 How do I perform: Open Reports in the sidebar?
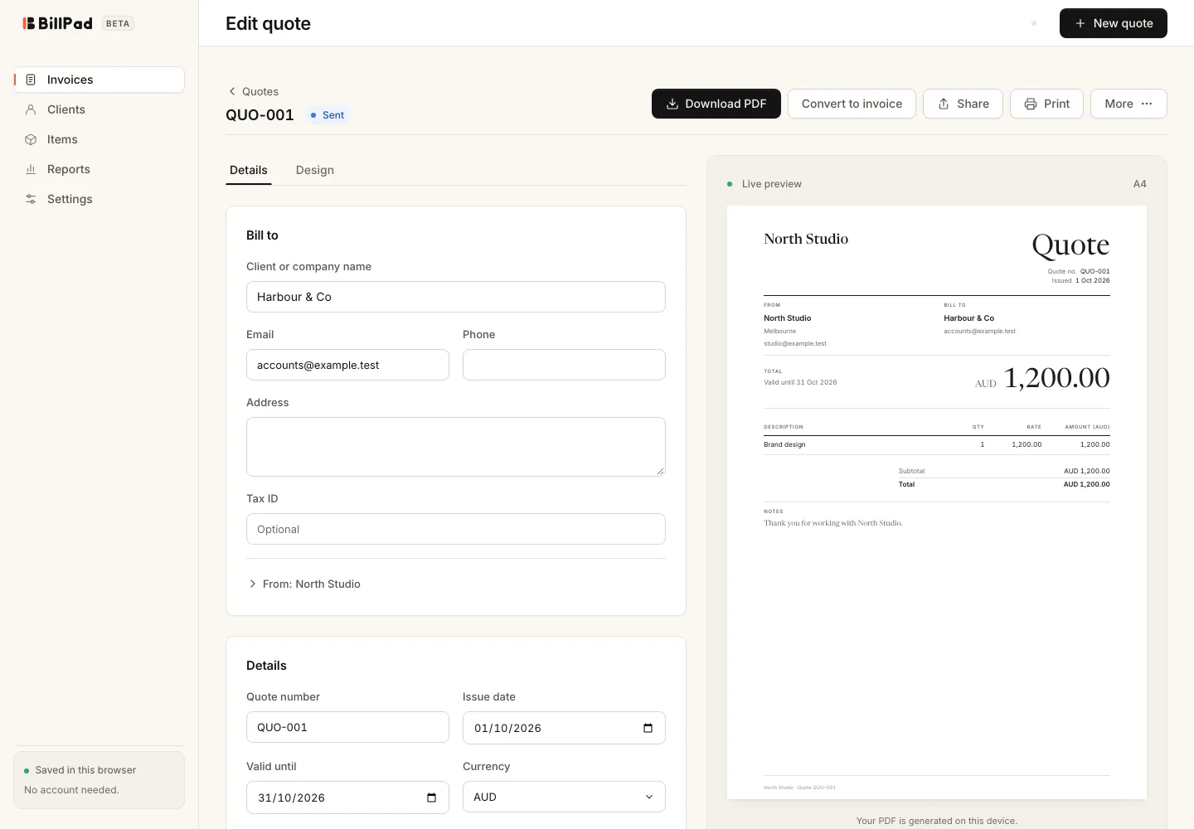coord(99,169)
